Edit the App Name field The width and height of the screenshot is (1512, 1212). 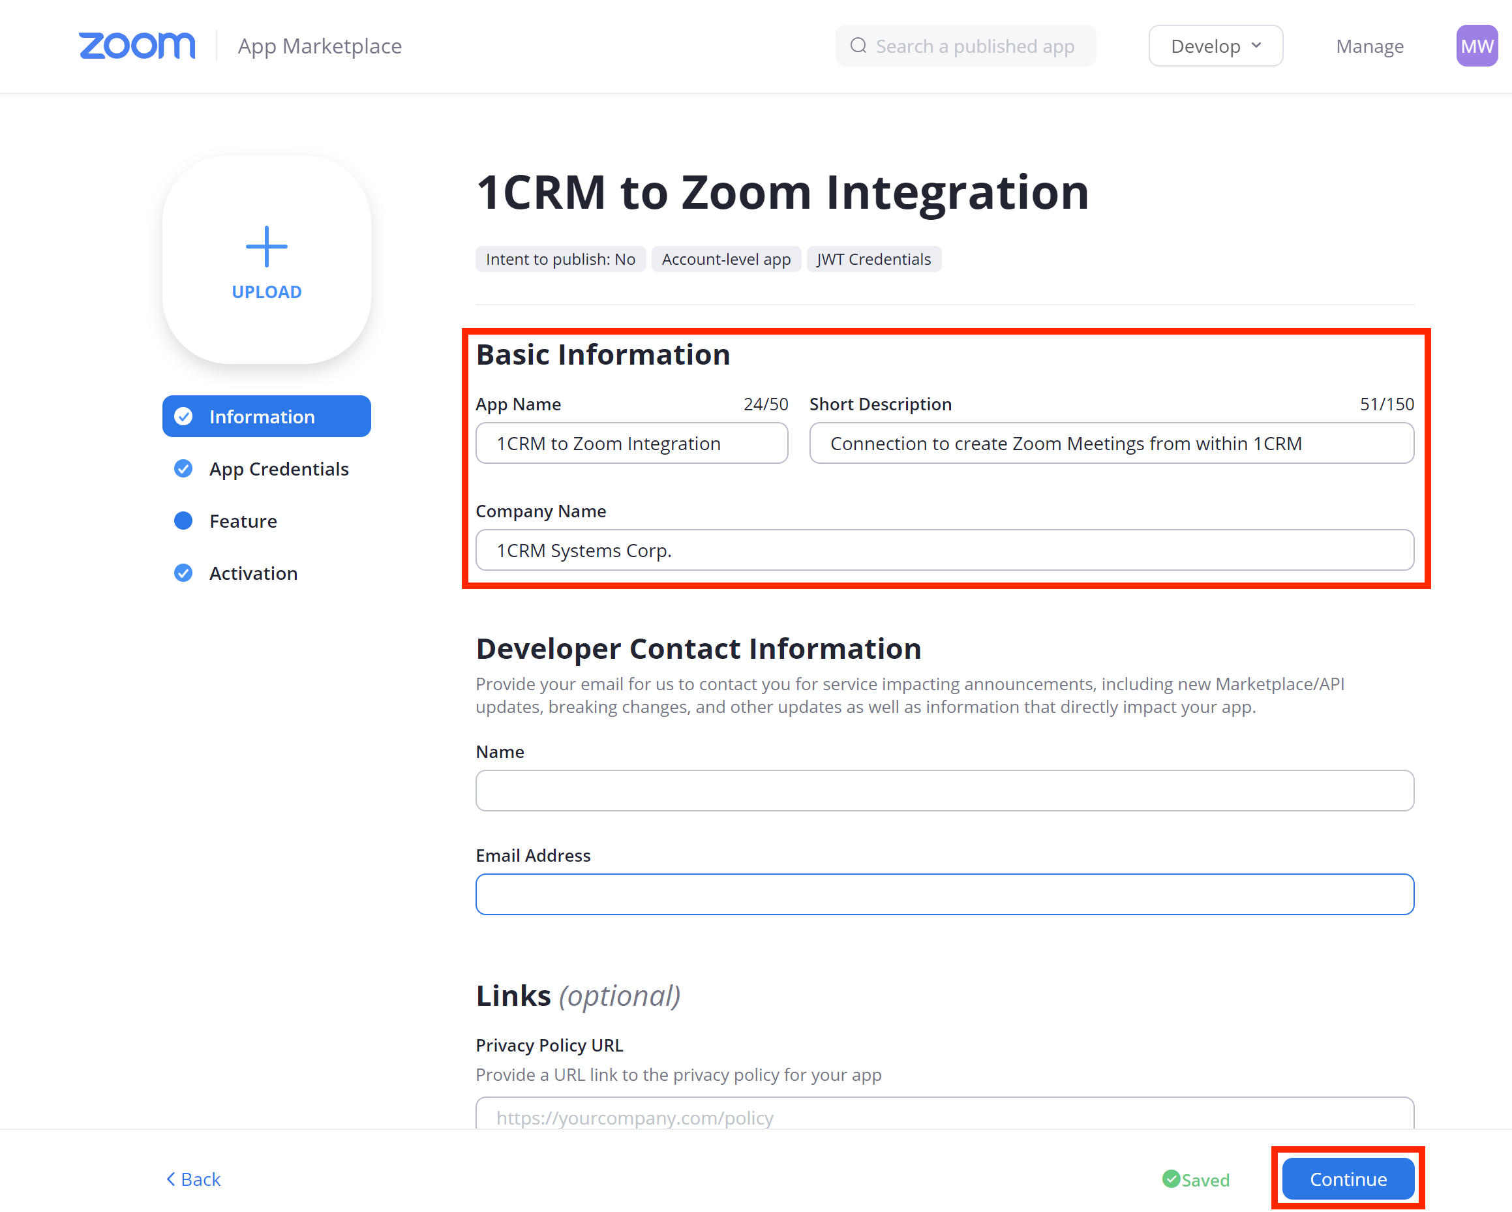632,444
